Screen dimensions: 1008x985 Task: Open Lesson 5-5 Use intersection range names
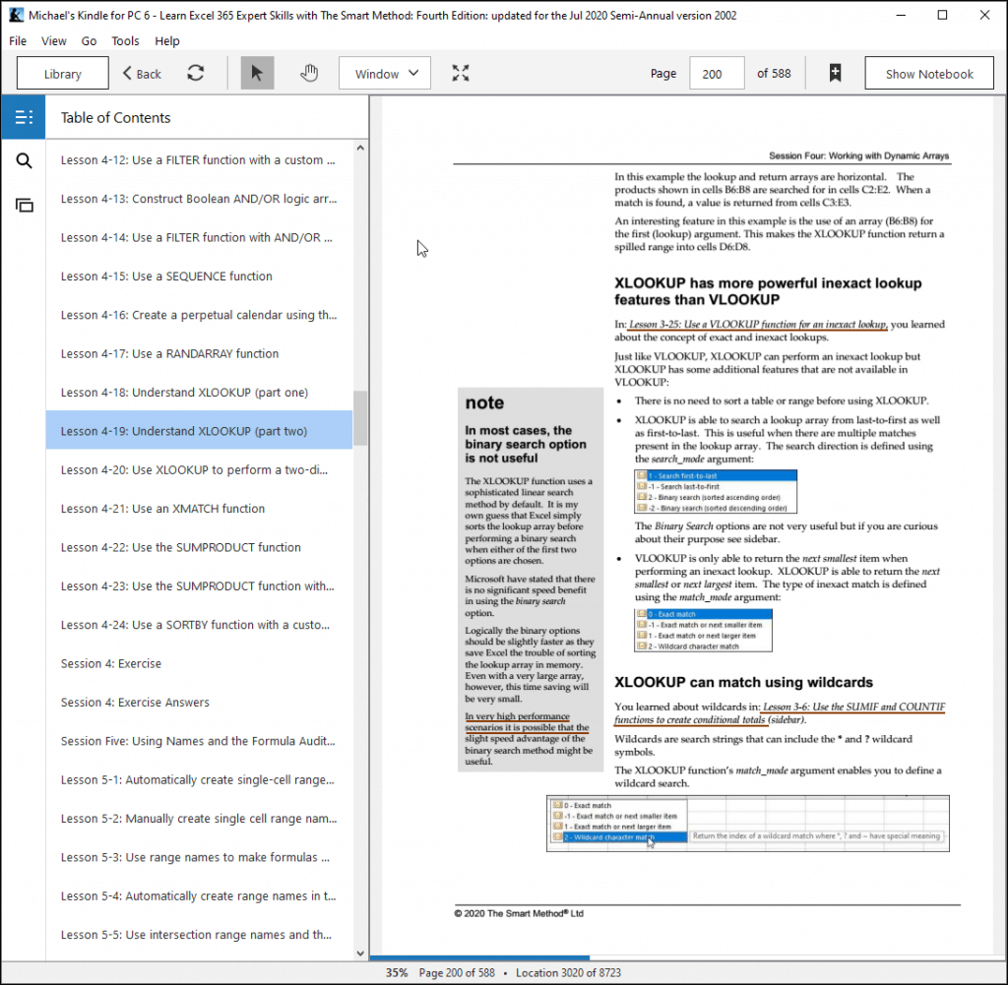click(x=199, y=935)
